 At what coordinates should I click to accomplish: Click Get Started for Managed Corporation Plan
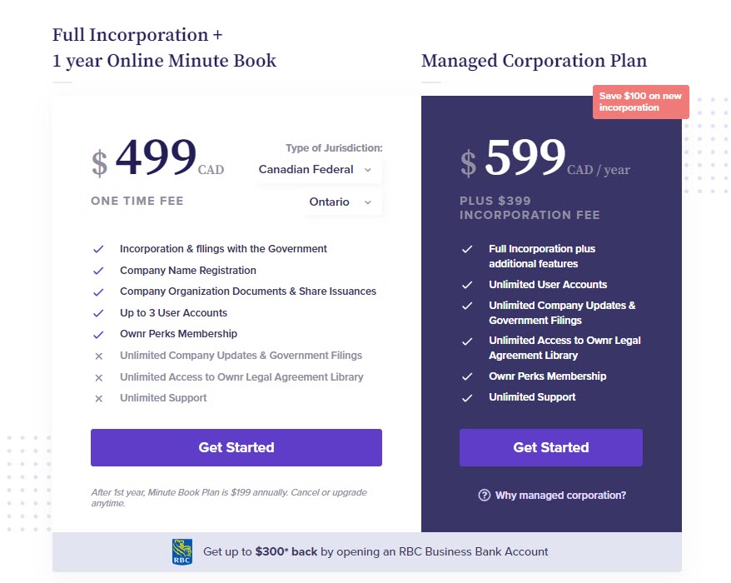coord(550,447)
